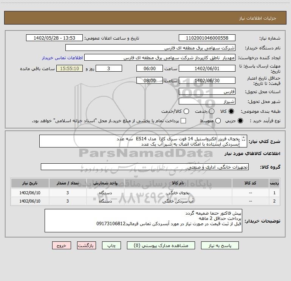
Task: Click the پاسخ به نیاز button
Action: (220, 246)
